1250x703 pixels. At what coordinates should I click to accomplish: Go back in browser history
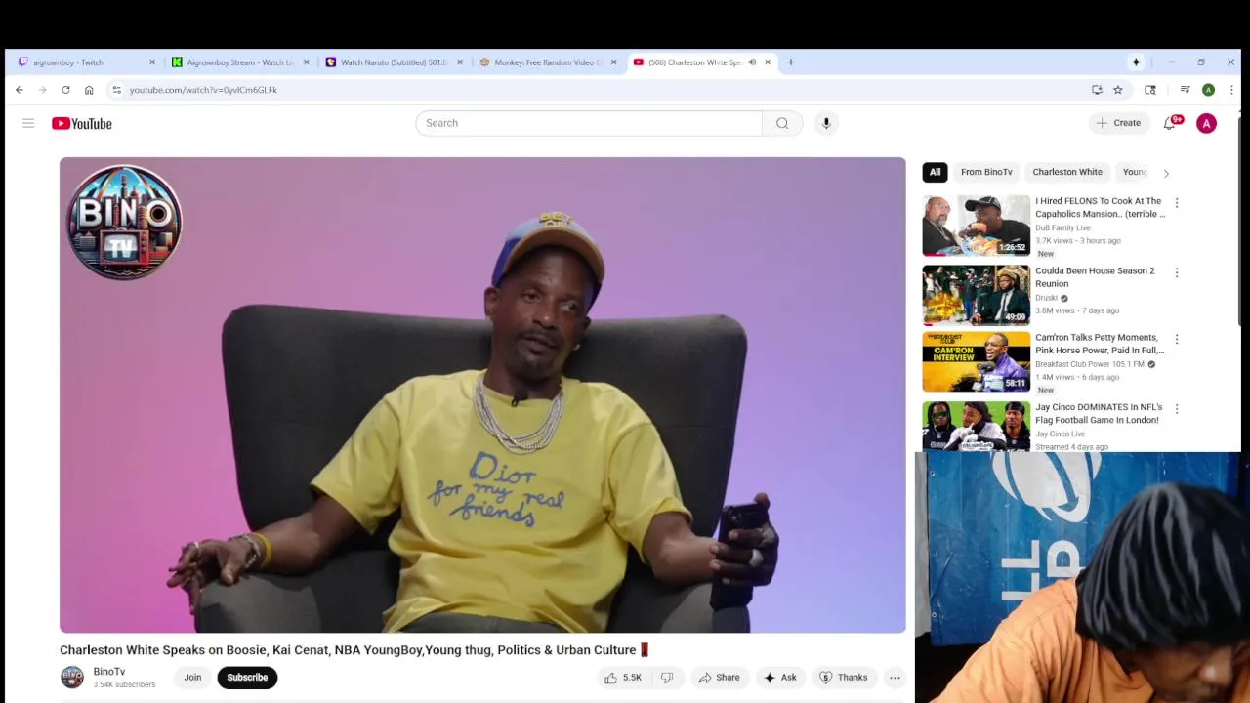tap(20, 90)
